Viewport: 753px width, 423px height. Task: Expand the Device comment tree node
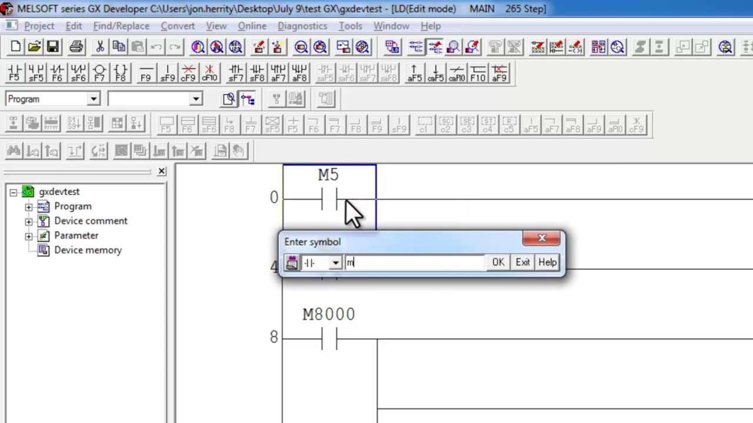click(x=28, y=221)
